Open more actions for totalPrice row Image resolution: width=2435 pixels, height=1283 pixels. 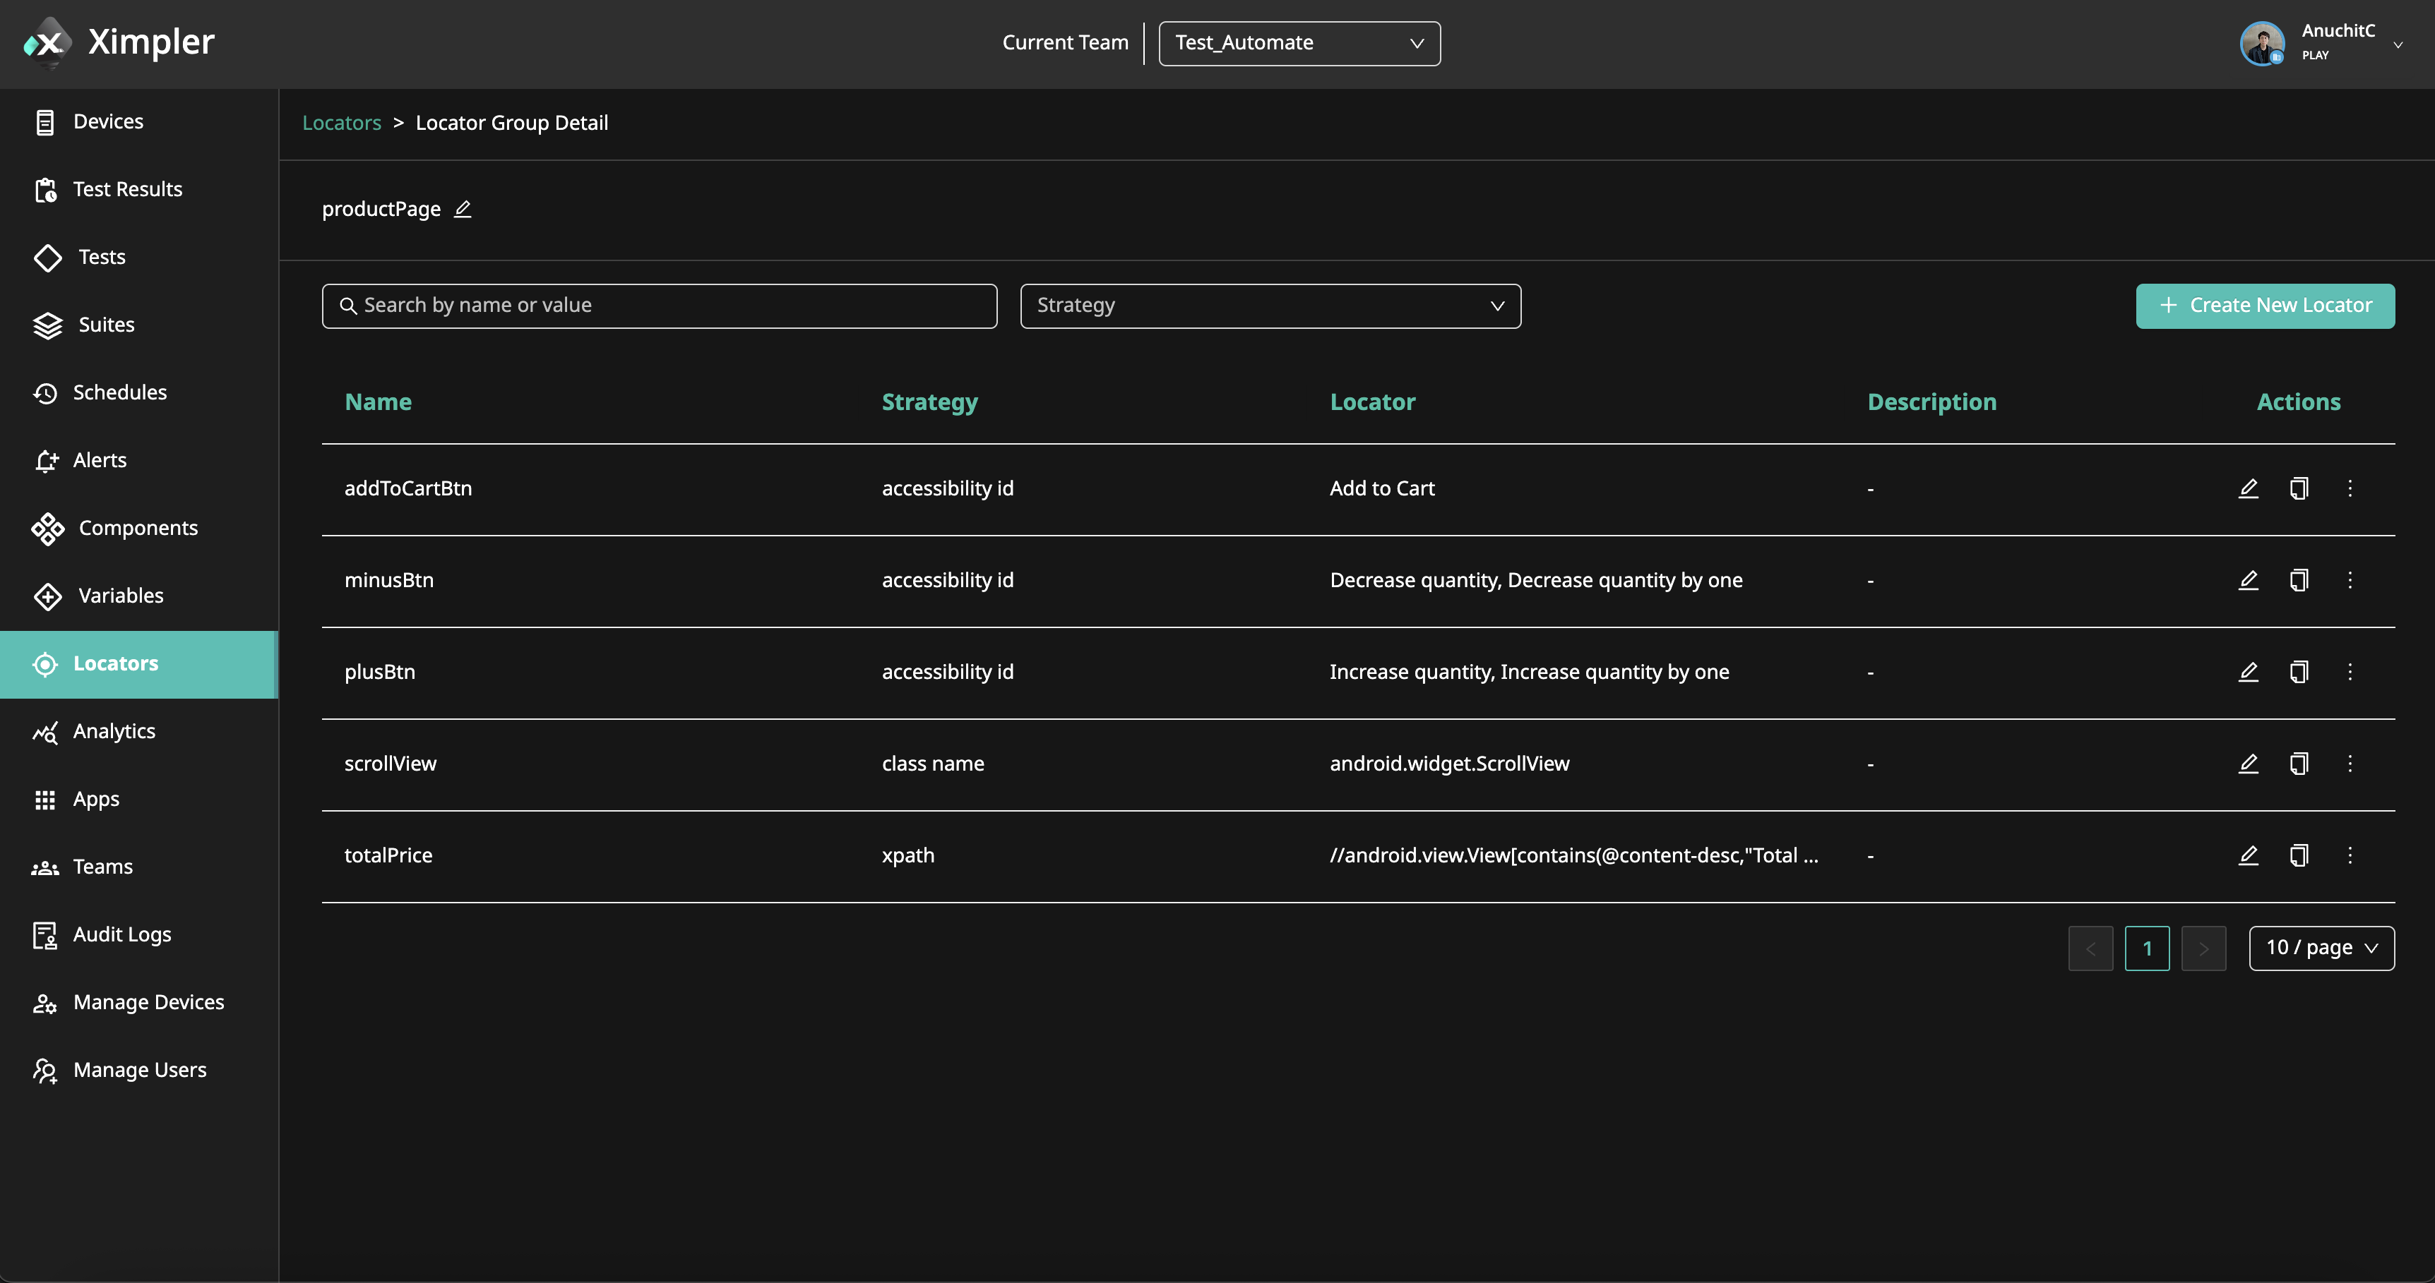tap(2351, 855)
